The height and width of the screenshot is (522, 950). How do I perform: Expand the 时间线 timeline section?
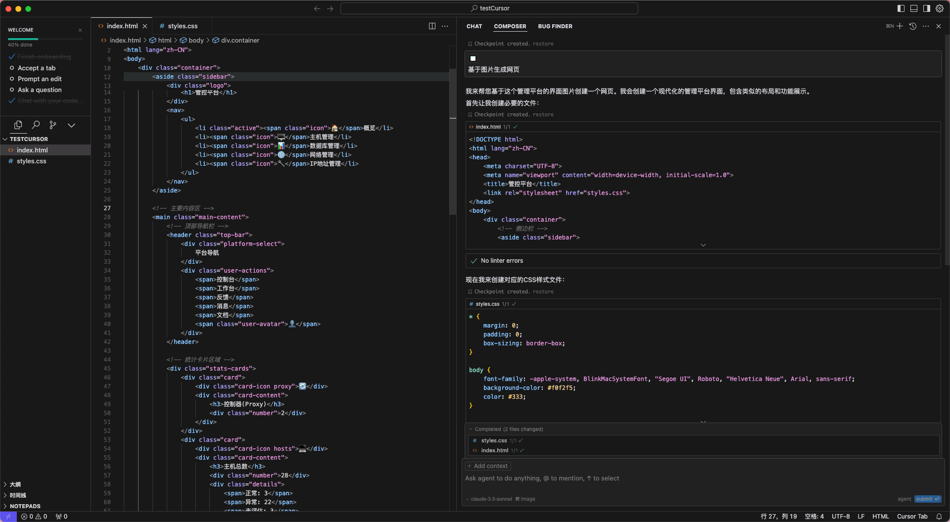[x=18, y=495]
